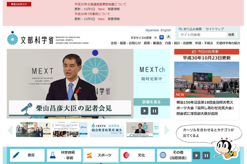Screen dimensions: 247x164
Task: Pause the main banner slideshow
Action: click(x=154, y=111)
